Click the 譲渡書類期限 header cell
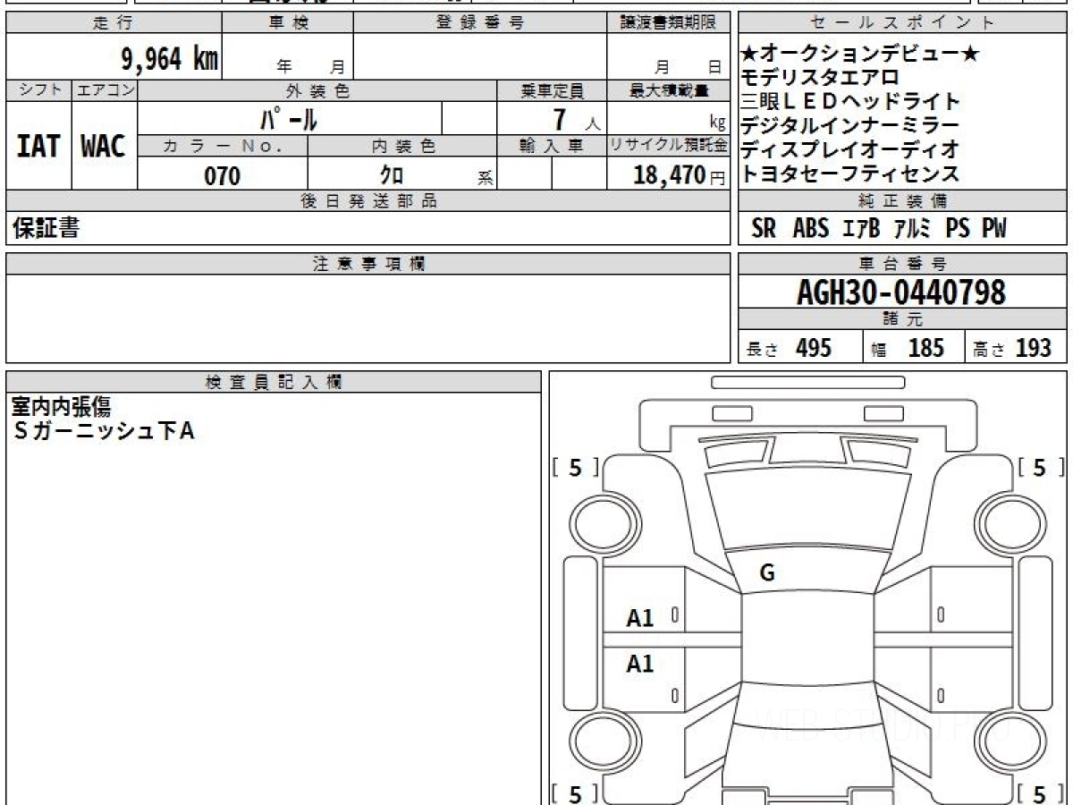 (x=668, y=24)
